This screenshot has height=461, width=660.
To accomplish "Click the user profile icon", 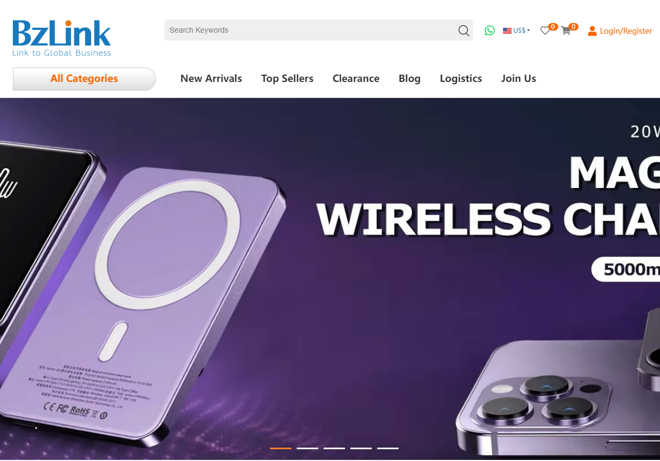I will tap(592, 31).
